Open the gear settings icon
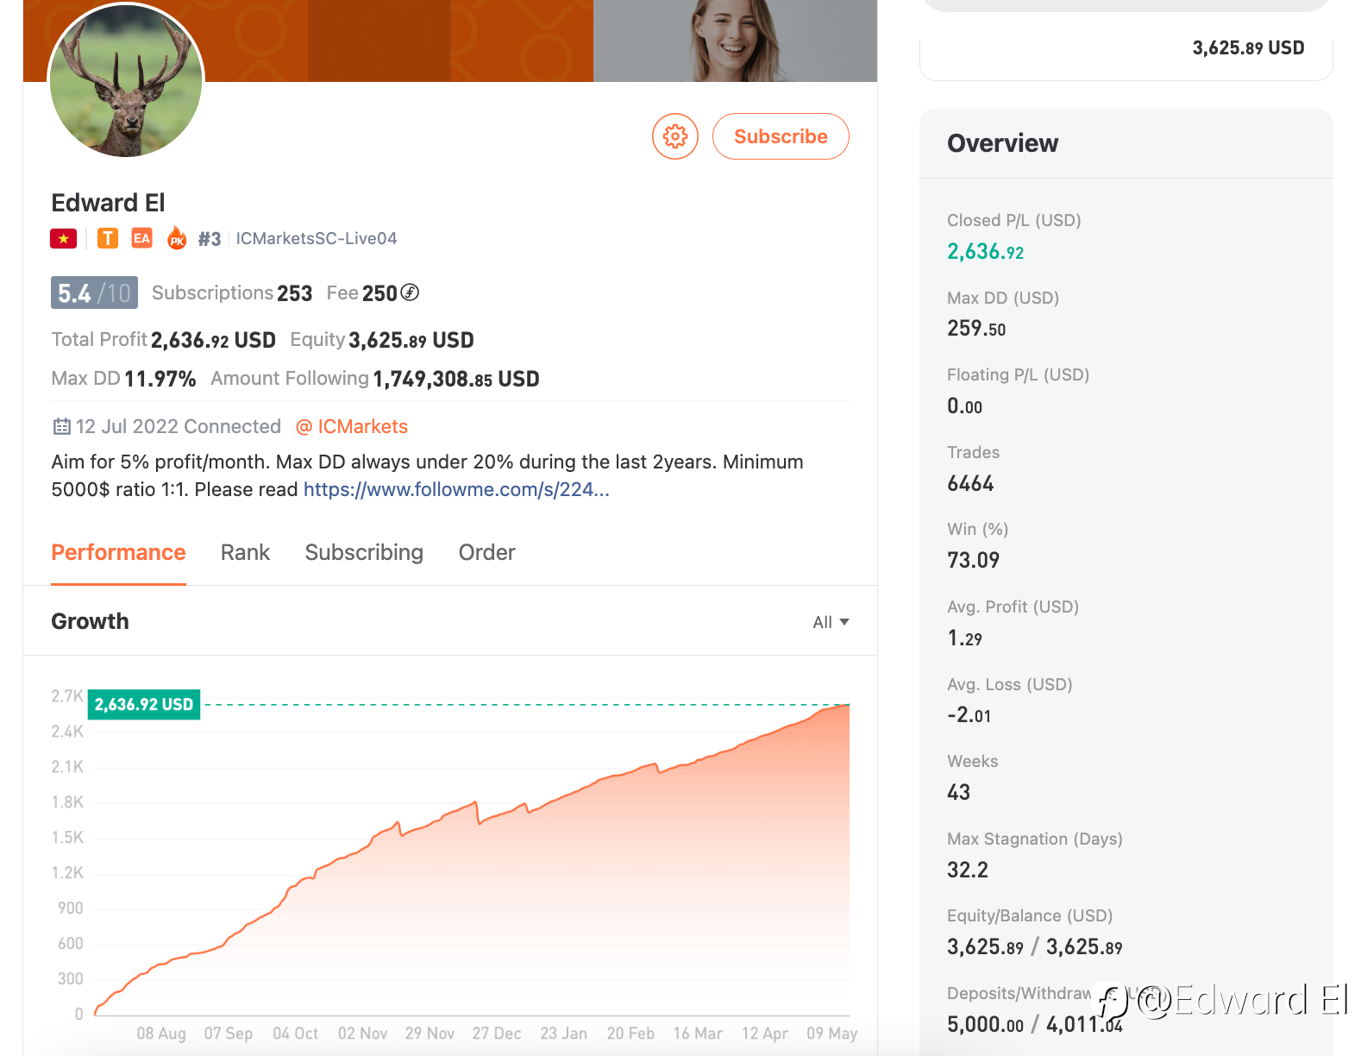Screen dimensions: 1361x1056 [x=675, y=136]
